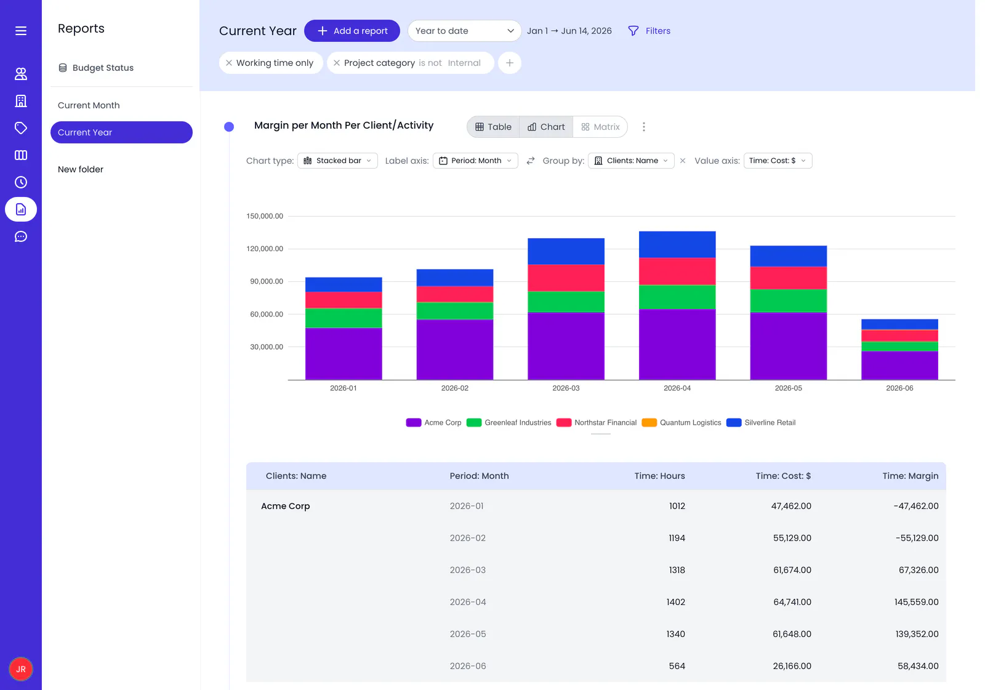Switch to Matrix view

tap(600, 127)
